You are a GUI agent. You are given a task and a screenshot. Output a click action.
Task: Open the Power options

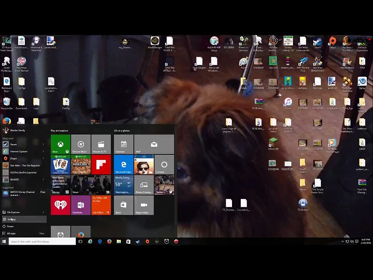[x=24, y=226]
